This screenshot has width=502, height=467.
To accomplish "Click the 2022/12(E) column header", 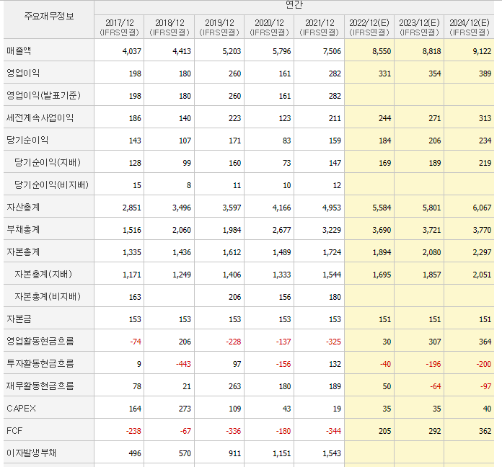I will (x=369, y=27).
